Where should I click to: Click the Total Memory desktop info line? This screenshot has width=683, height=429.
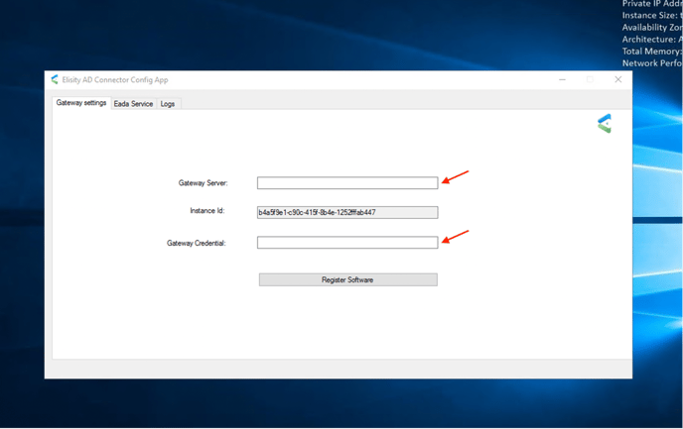tap(652, 52)
